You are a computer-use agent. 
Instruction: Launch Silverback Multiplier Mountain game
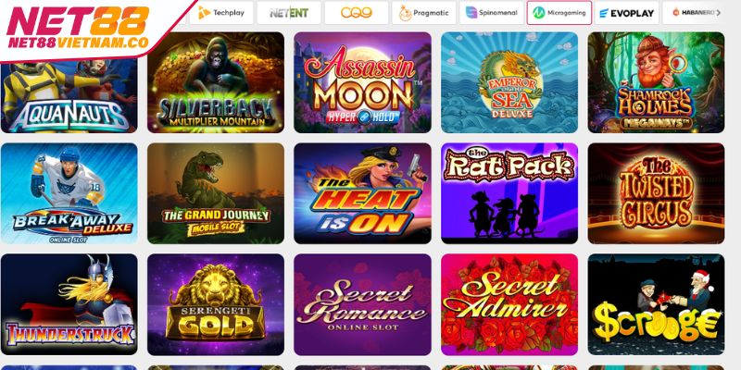(216, 82)
